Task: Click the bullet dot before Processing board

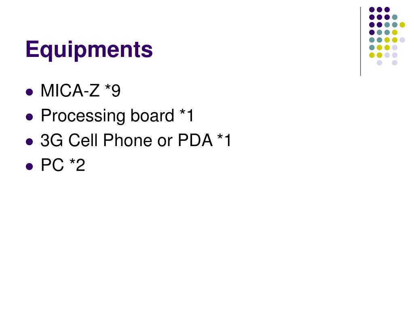Action: [30, 117]
